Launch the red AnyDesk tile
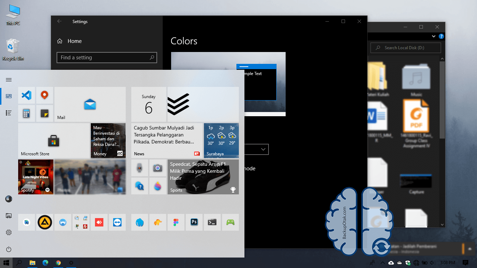477x268 pixels. click(99, 222)
